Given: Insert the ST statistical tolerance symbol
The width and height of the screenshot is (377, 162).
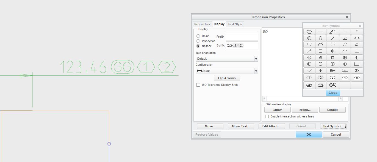Looking at the screenshot, I should coord(309,32).
